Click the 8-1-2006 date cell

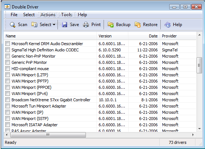pos(149,100)
